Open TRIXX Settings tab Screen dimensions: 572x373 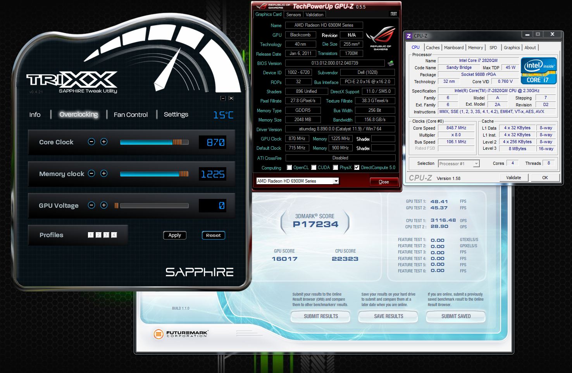point(176,115)
